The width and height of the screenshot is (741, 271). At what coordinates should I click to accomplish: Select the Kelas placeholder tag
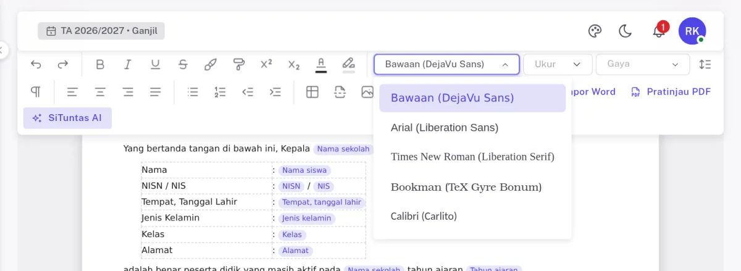pos(292,235)
